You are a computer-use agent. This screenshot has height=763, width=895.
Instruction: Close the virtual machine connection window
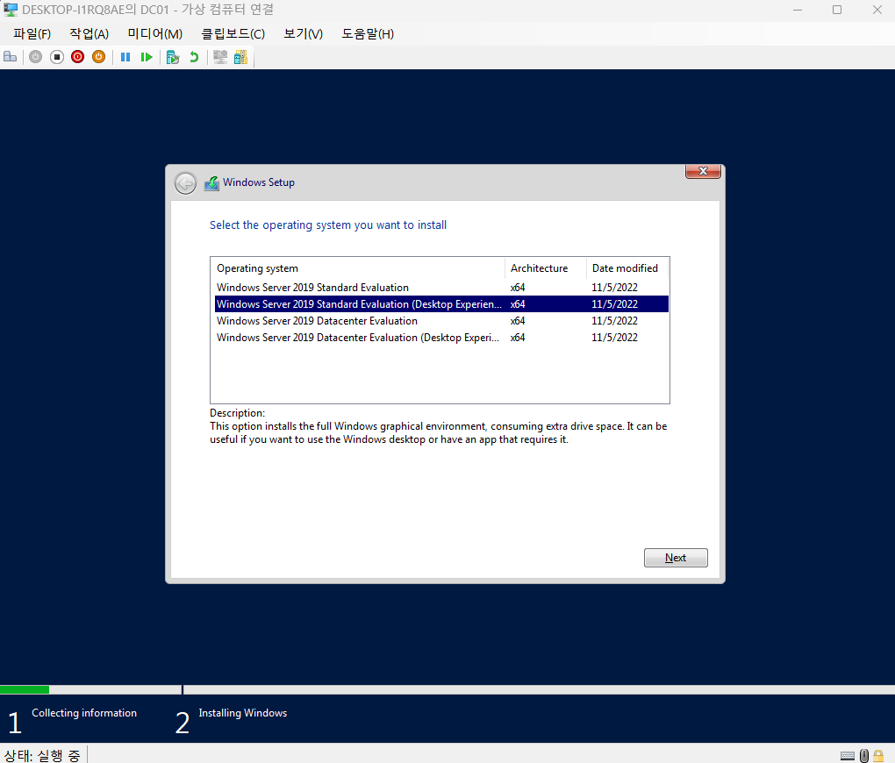coord(877,10)
